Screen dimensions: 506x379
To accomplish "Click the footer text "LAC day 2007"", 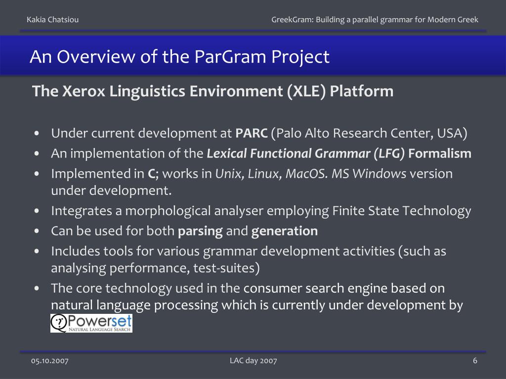I will point(253,361).
